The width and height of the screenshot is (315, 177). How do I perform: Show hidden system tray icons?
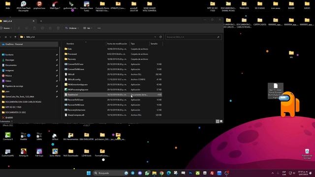tap(273, 173)
